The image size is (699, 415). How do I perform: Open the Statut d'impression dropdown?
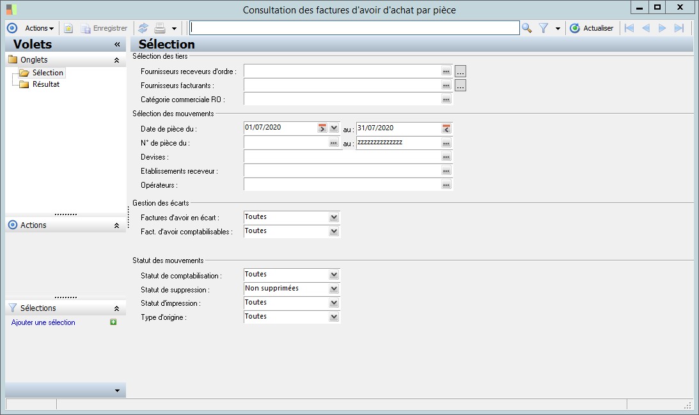pos(334,303)
